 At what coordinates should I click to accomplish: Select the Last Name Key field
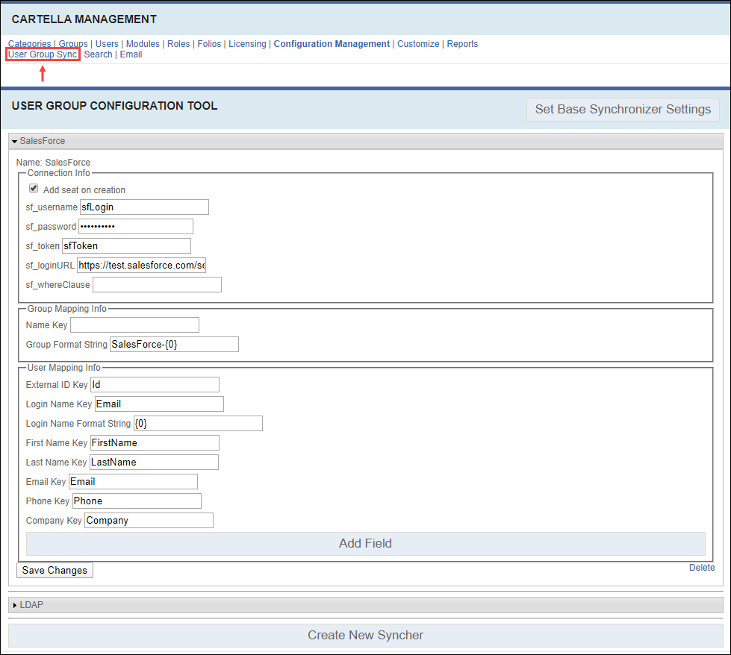pyautogui.click(x=154, y=462)
